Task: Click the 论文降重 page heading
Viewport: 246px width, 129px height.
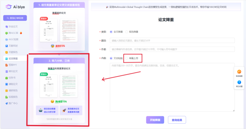Action: click(166, 20)
